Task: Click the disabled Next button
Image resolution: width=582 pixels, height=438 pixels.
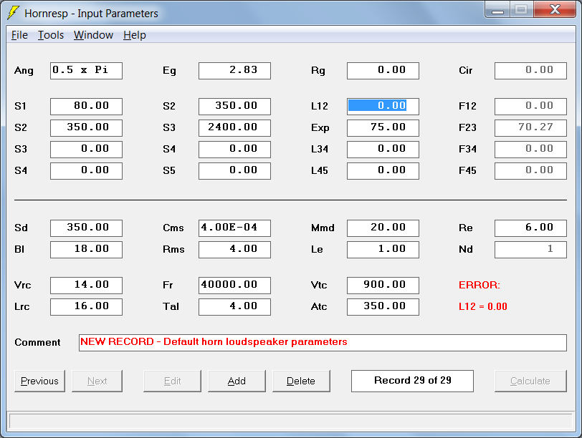Action: pyautogui.click(x=97, y=381)
